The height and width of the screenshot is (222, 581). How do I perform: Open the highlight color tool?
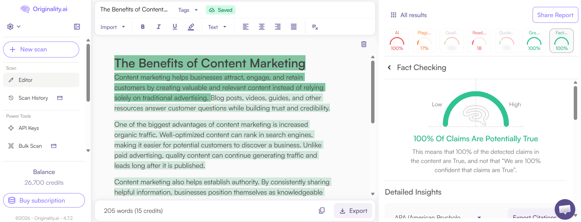pos(191,27)
